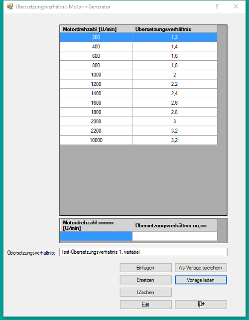Click ratio cell 2 in the 1000 row
Viewport: 249px width, 320px height.
tap(175, 75)
